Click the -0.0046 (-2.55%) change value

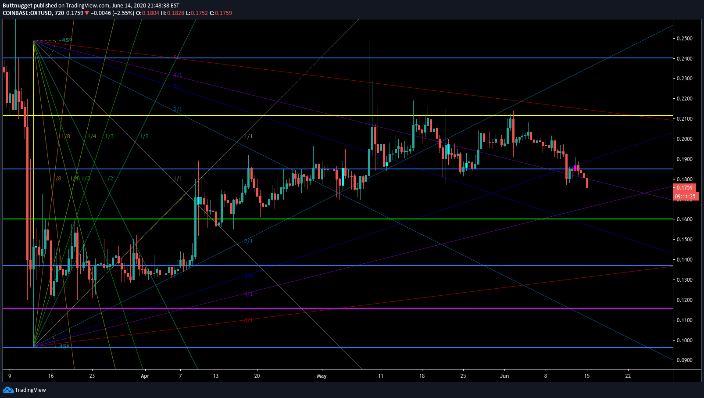[112, 13]
